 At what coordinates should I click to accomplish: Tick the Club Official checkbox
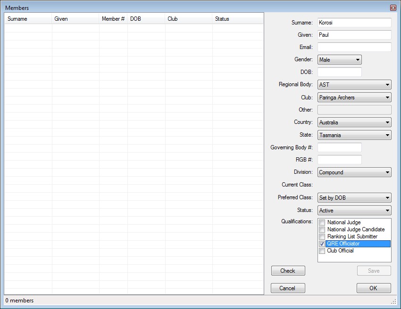coord(322,251)
